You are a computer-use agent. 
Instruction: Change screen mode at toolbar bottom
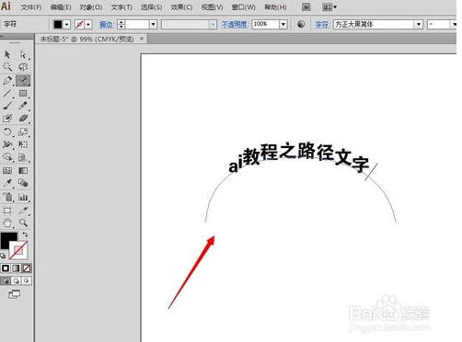pyautogui.click(x=15, y=294)
